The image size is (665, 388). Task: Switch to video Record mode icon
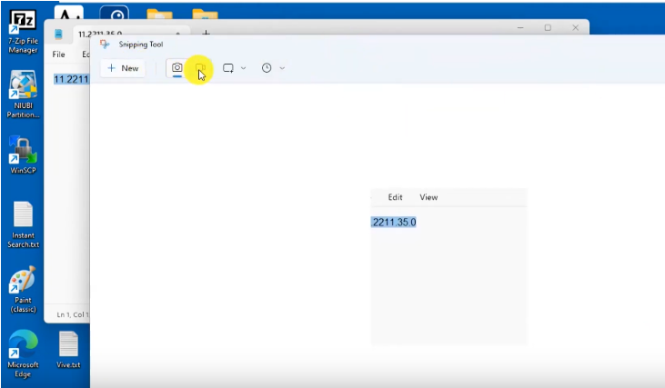202,68
